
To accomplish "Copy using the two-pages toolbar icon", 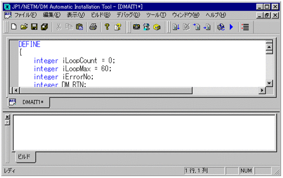I will pyautogui.click(x=69, y=27).
